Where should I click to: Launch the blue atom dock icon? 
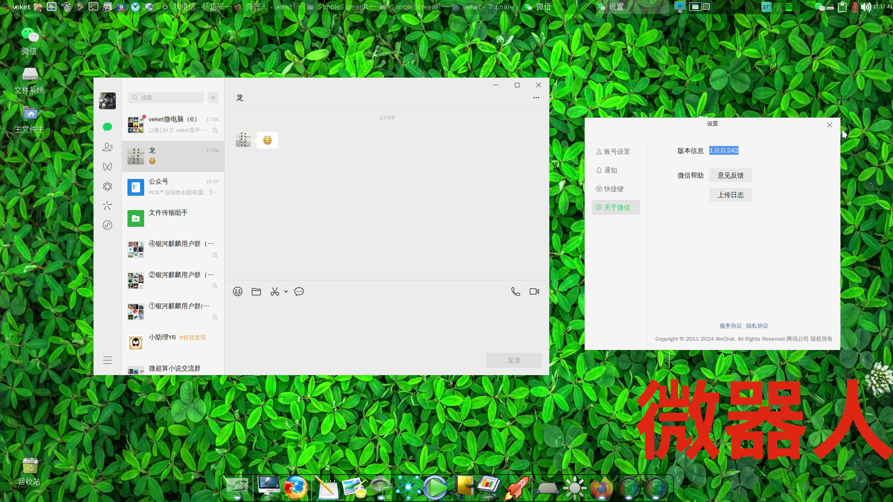(x=408, y=488)
